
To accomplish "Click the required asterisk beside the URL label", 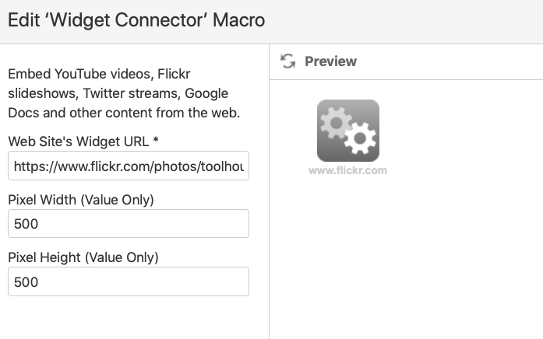I will 156,140.
